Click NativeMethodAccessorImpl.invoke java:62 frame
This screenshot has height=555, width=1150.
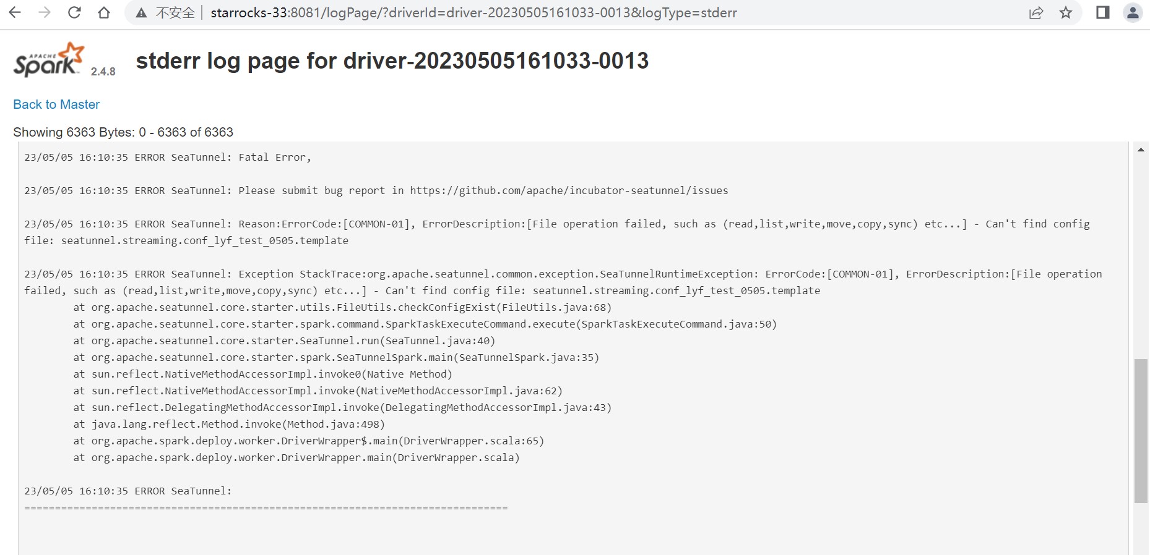(x=318, y=391)
